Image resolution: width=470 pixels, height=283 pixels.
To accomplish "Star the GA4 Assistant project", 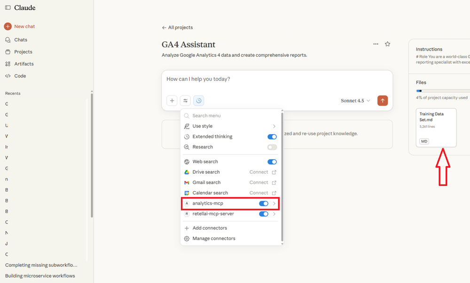I will click(x=388, y=44).
